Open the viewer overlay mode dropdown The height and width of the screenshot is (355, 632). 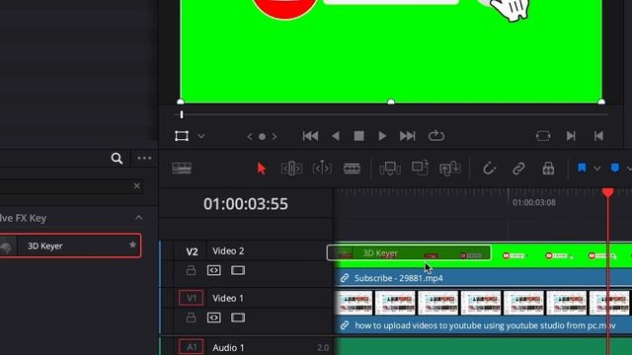[x=201, y=136]
